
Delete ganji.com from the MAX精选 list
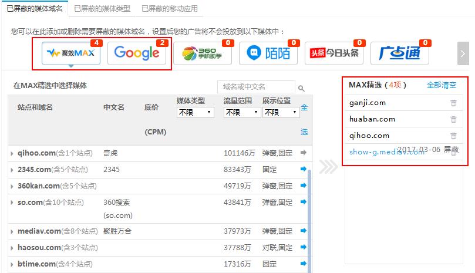pyautogui.click(x=453, y=103)
